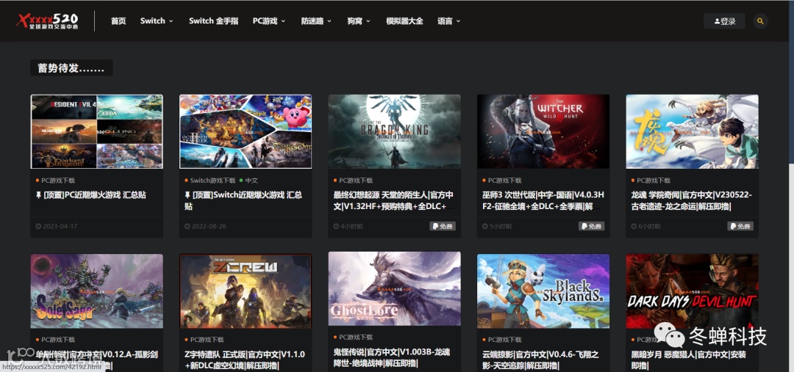
Task: Click 免费 badge on 巫师3 card
Action: tap(591, 227)
